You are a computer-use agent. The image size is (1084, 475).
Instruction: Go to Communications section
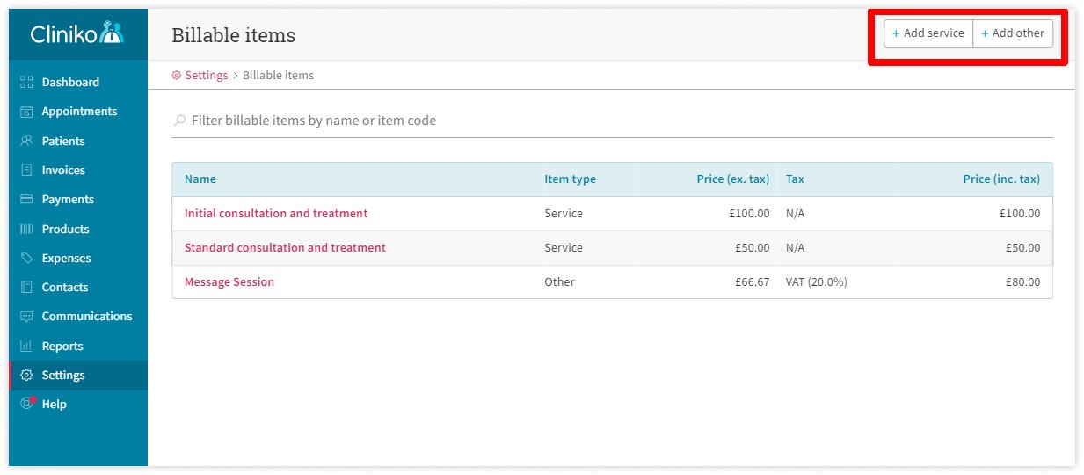pyautogui.click(x=86, y=317)
